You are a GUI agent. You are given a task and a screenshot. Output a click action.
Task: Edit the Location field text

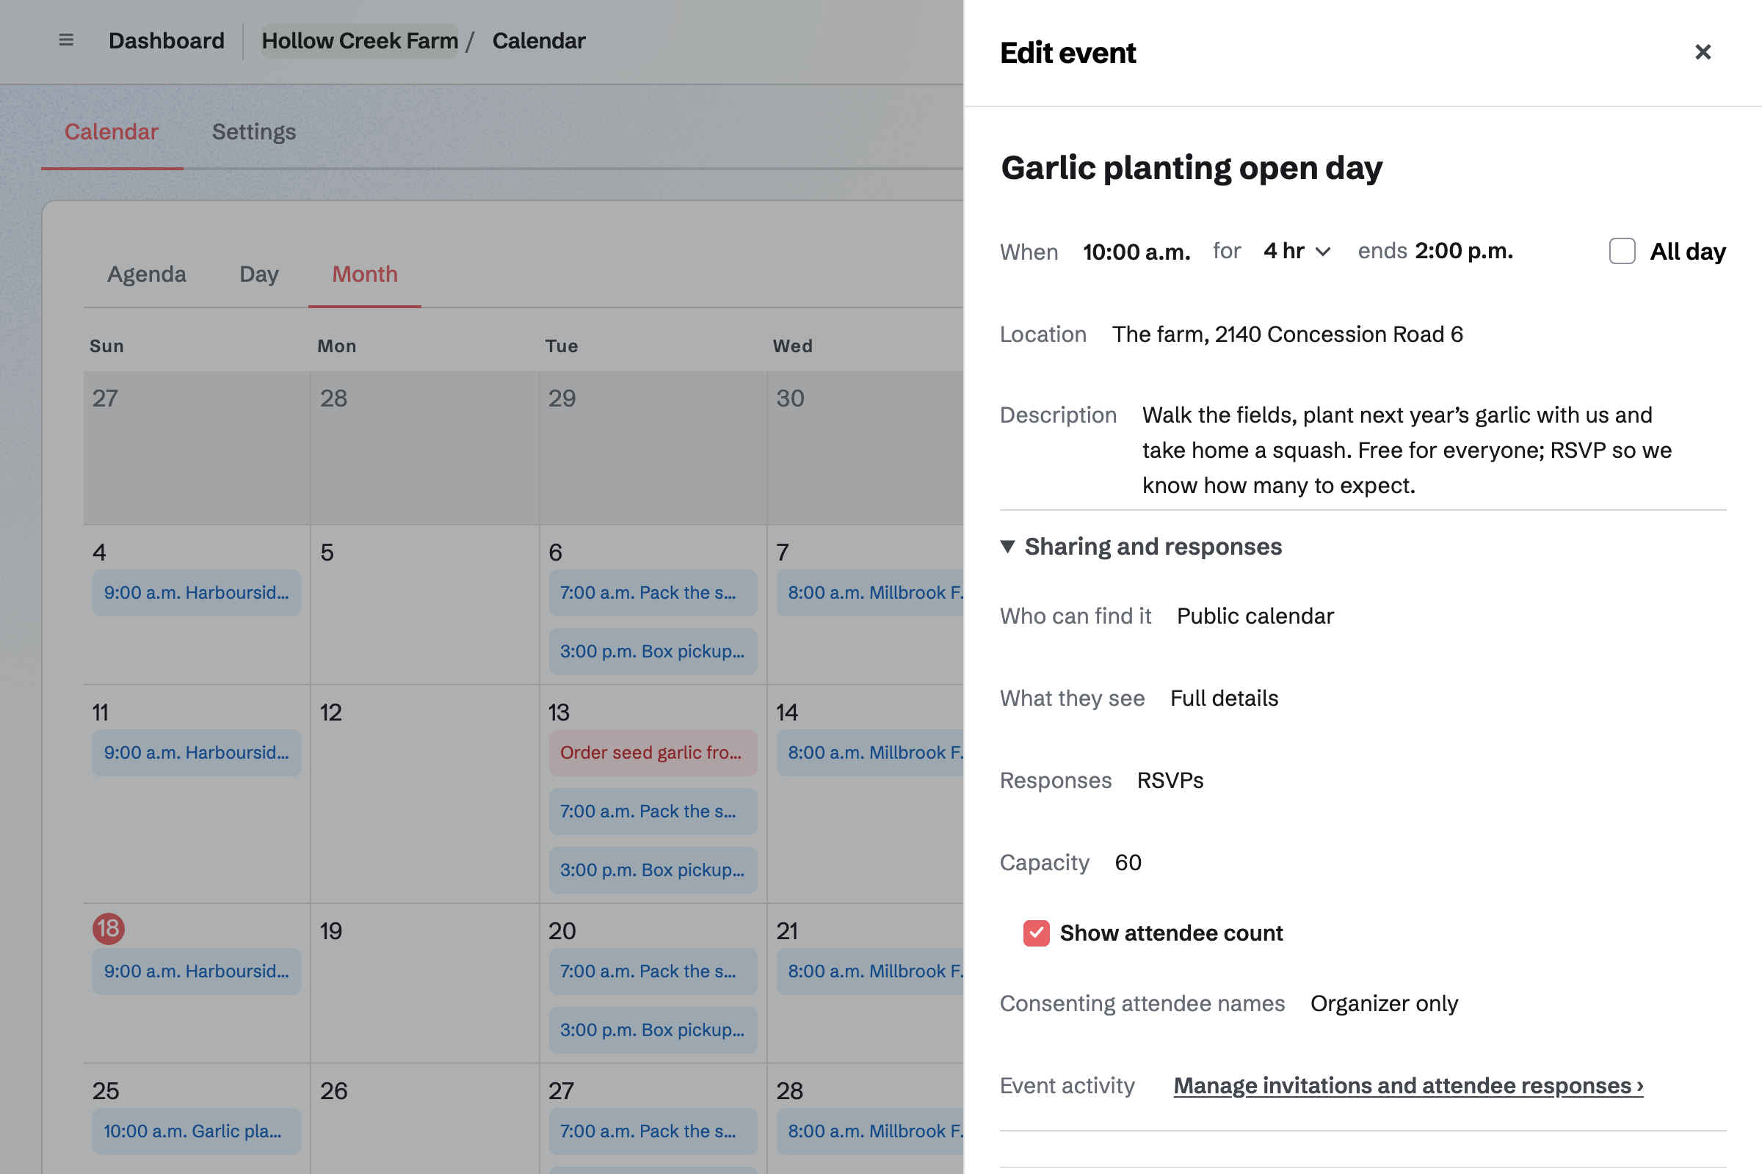[1287, 334]
